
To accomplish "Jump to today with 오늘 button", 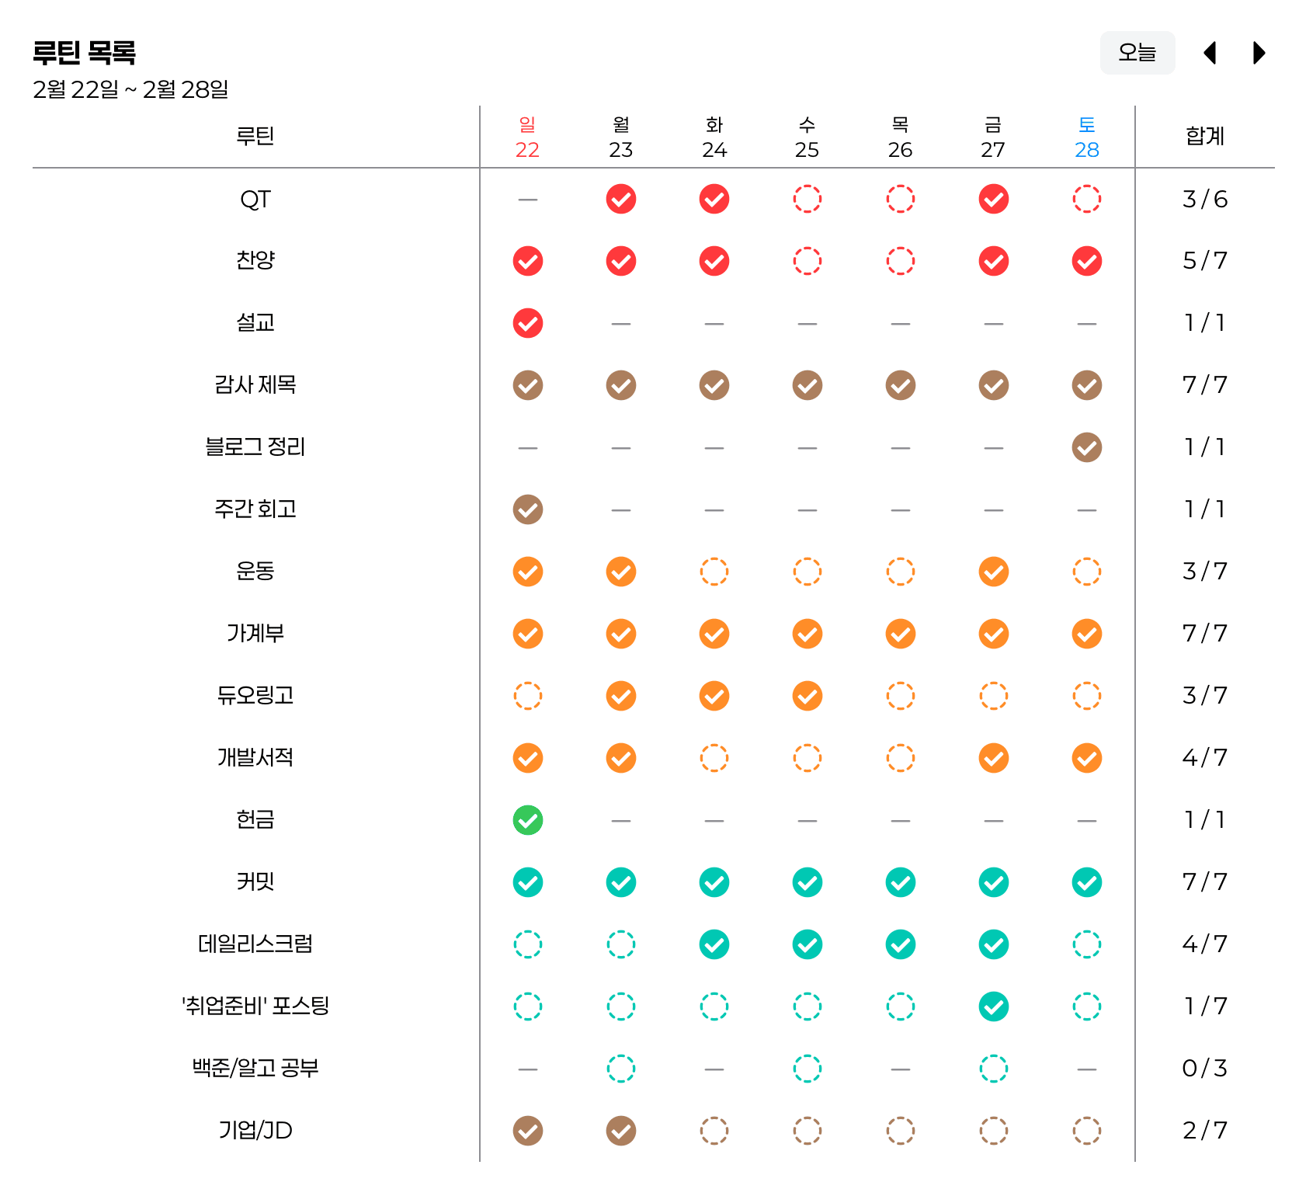I will (1137, 53).
